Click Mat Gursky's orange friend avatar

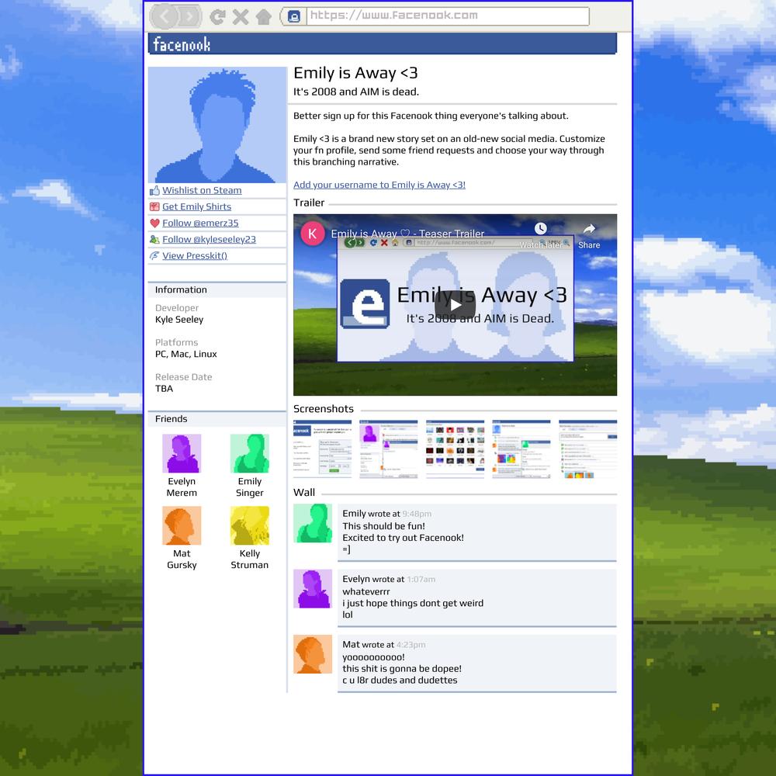click(x=182, y=525)
